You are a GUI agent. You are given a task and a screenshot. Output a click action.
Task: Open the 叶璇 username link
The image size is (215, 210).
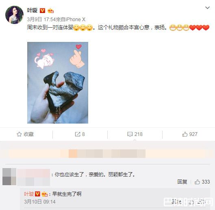(33, 11)
